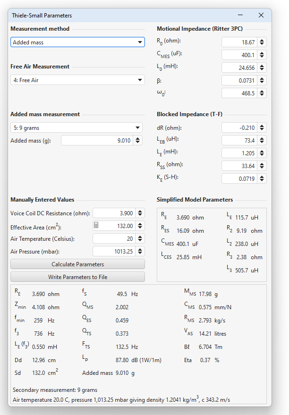Click the ω0 spinner arrows

point(262,93)
